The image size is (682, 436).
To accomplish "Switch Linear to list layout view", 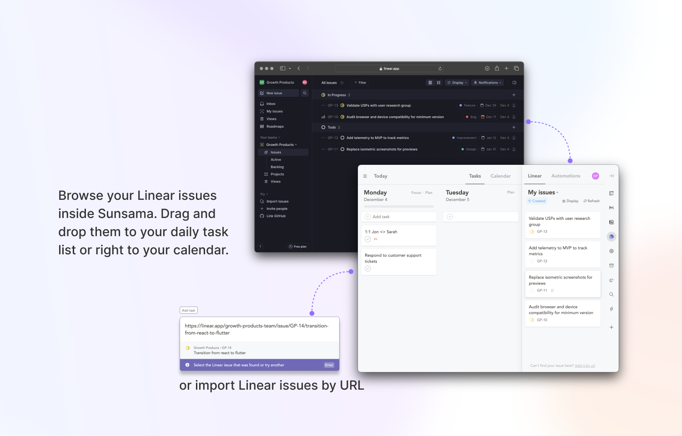I will pyautogui.click(x=430, y=83).
